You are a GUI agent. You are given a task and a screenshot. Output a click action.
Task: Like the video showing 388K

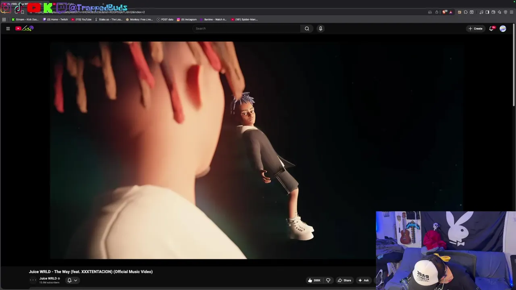tap(314, 280)
